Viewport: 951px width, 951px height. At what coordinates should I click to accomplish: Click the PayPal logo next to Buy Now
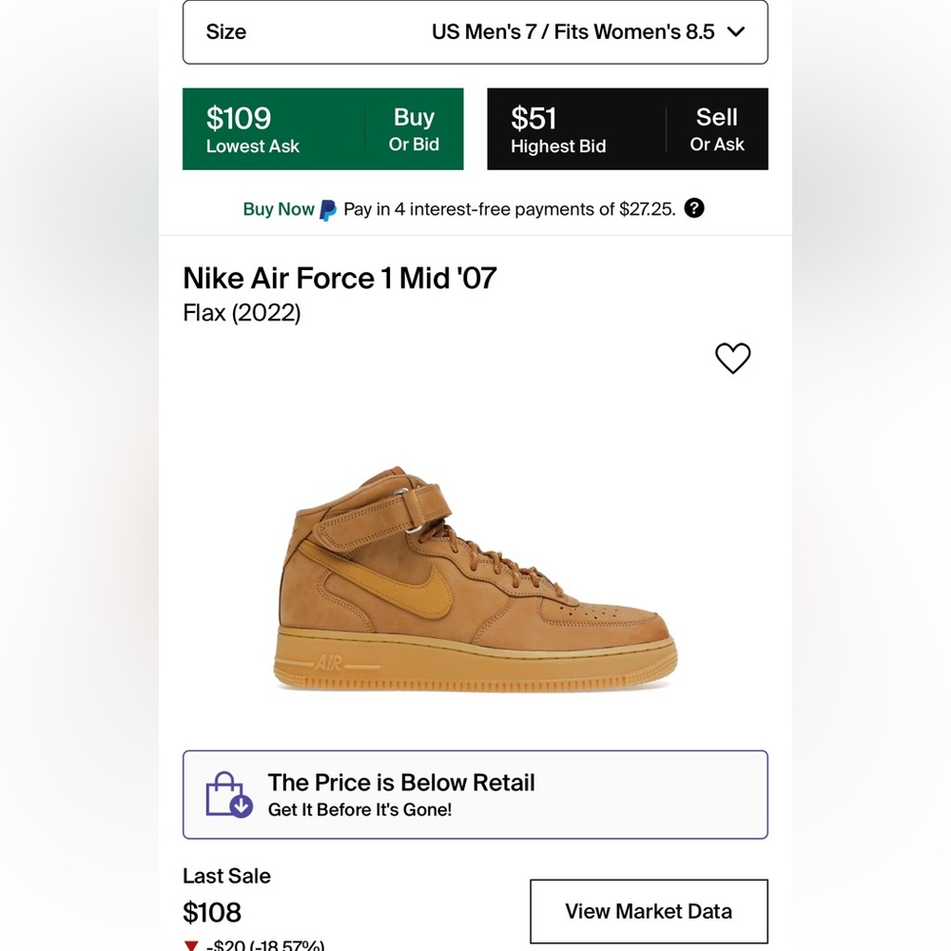(x=325, y=208)
